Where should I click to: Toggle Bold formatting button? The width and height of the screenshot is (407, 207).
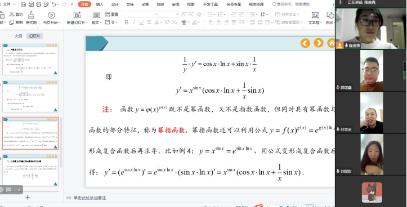(x=127, y=22)
